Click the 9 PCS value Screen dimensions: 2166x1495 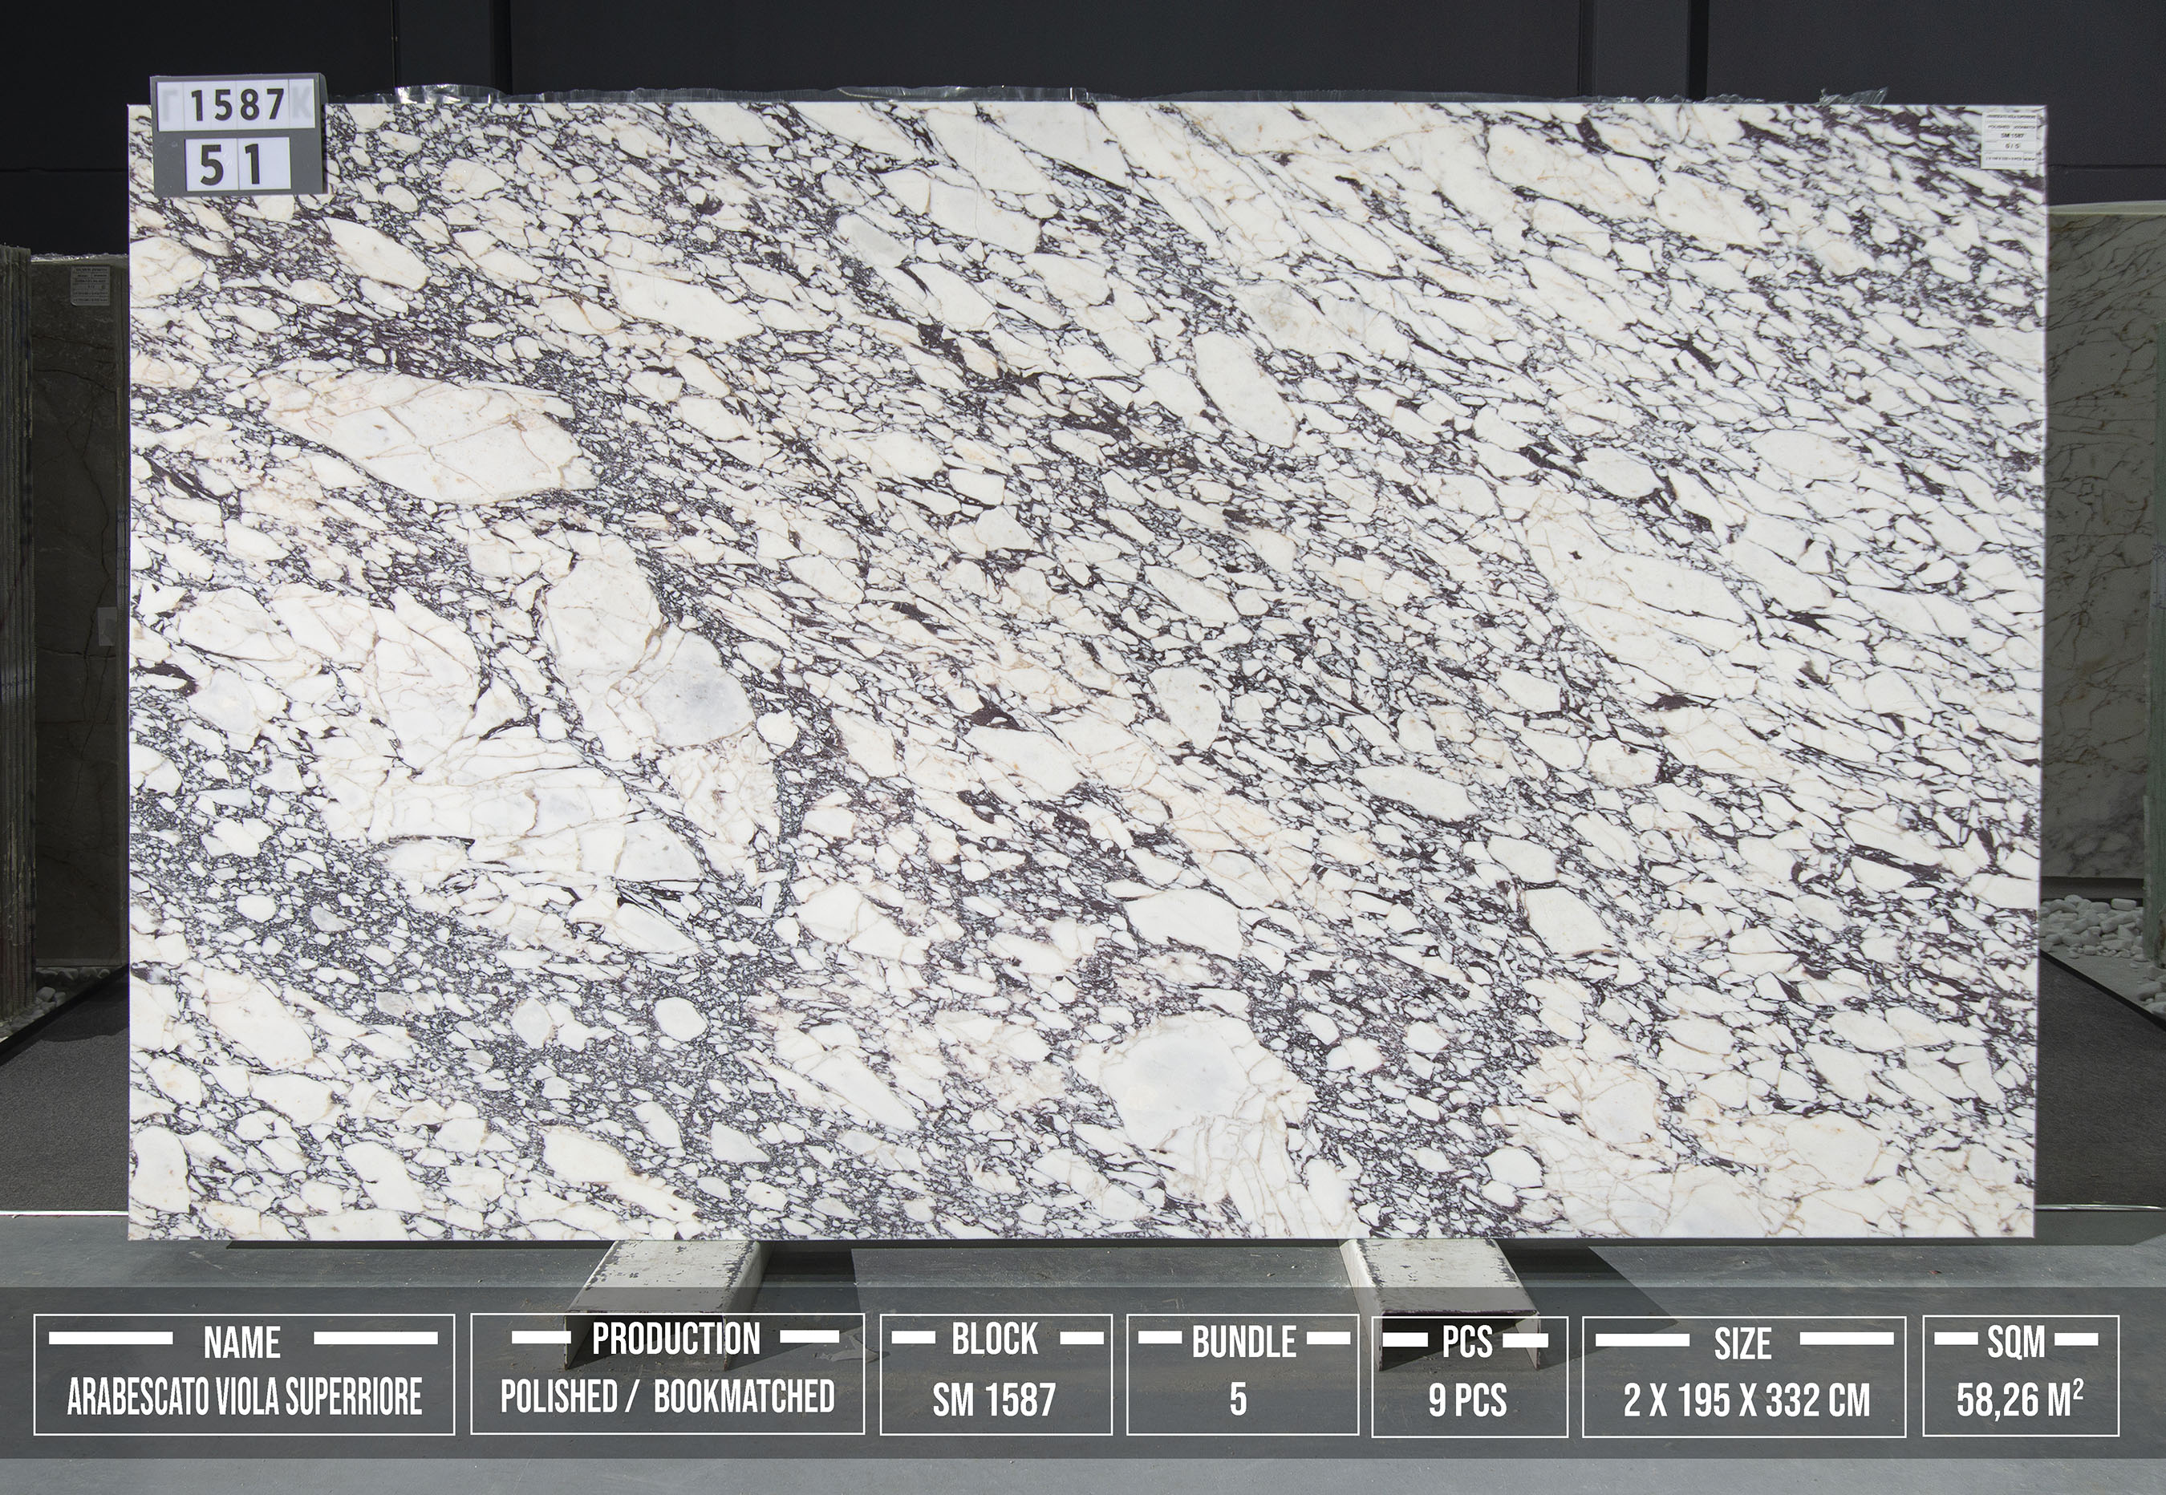coord(1467,1400)
